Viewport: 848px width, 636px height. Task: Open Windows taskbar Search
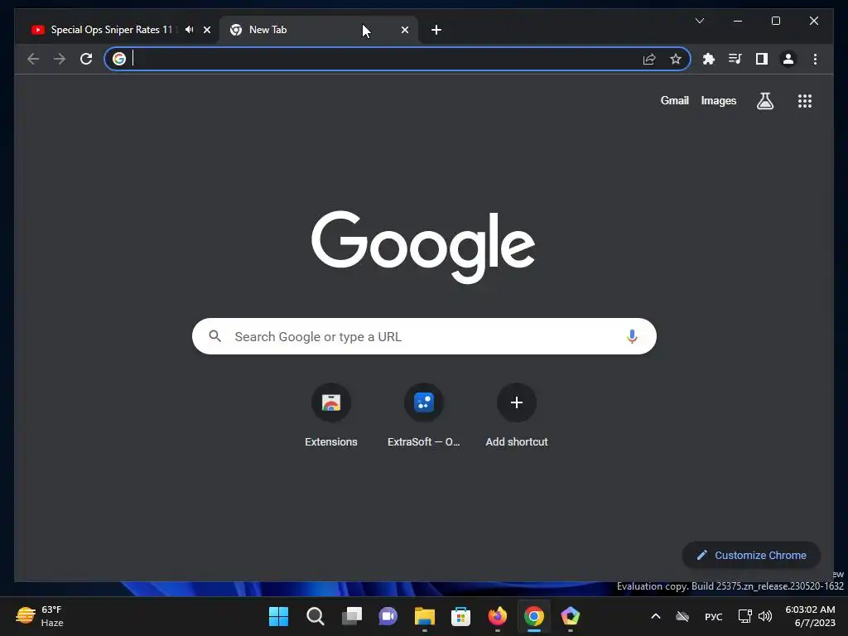point(316,616)
